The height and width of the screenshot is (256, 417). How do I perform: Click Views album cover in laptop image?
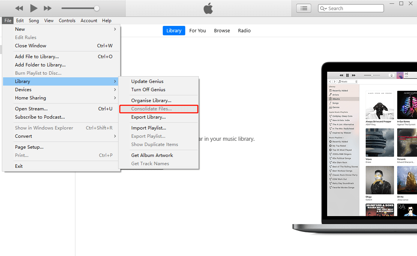379,142
